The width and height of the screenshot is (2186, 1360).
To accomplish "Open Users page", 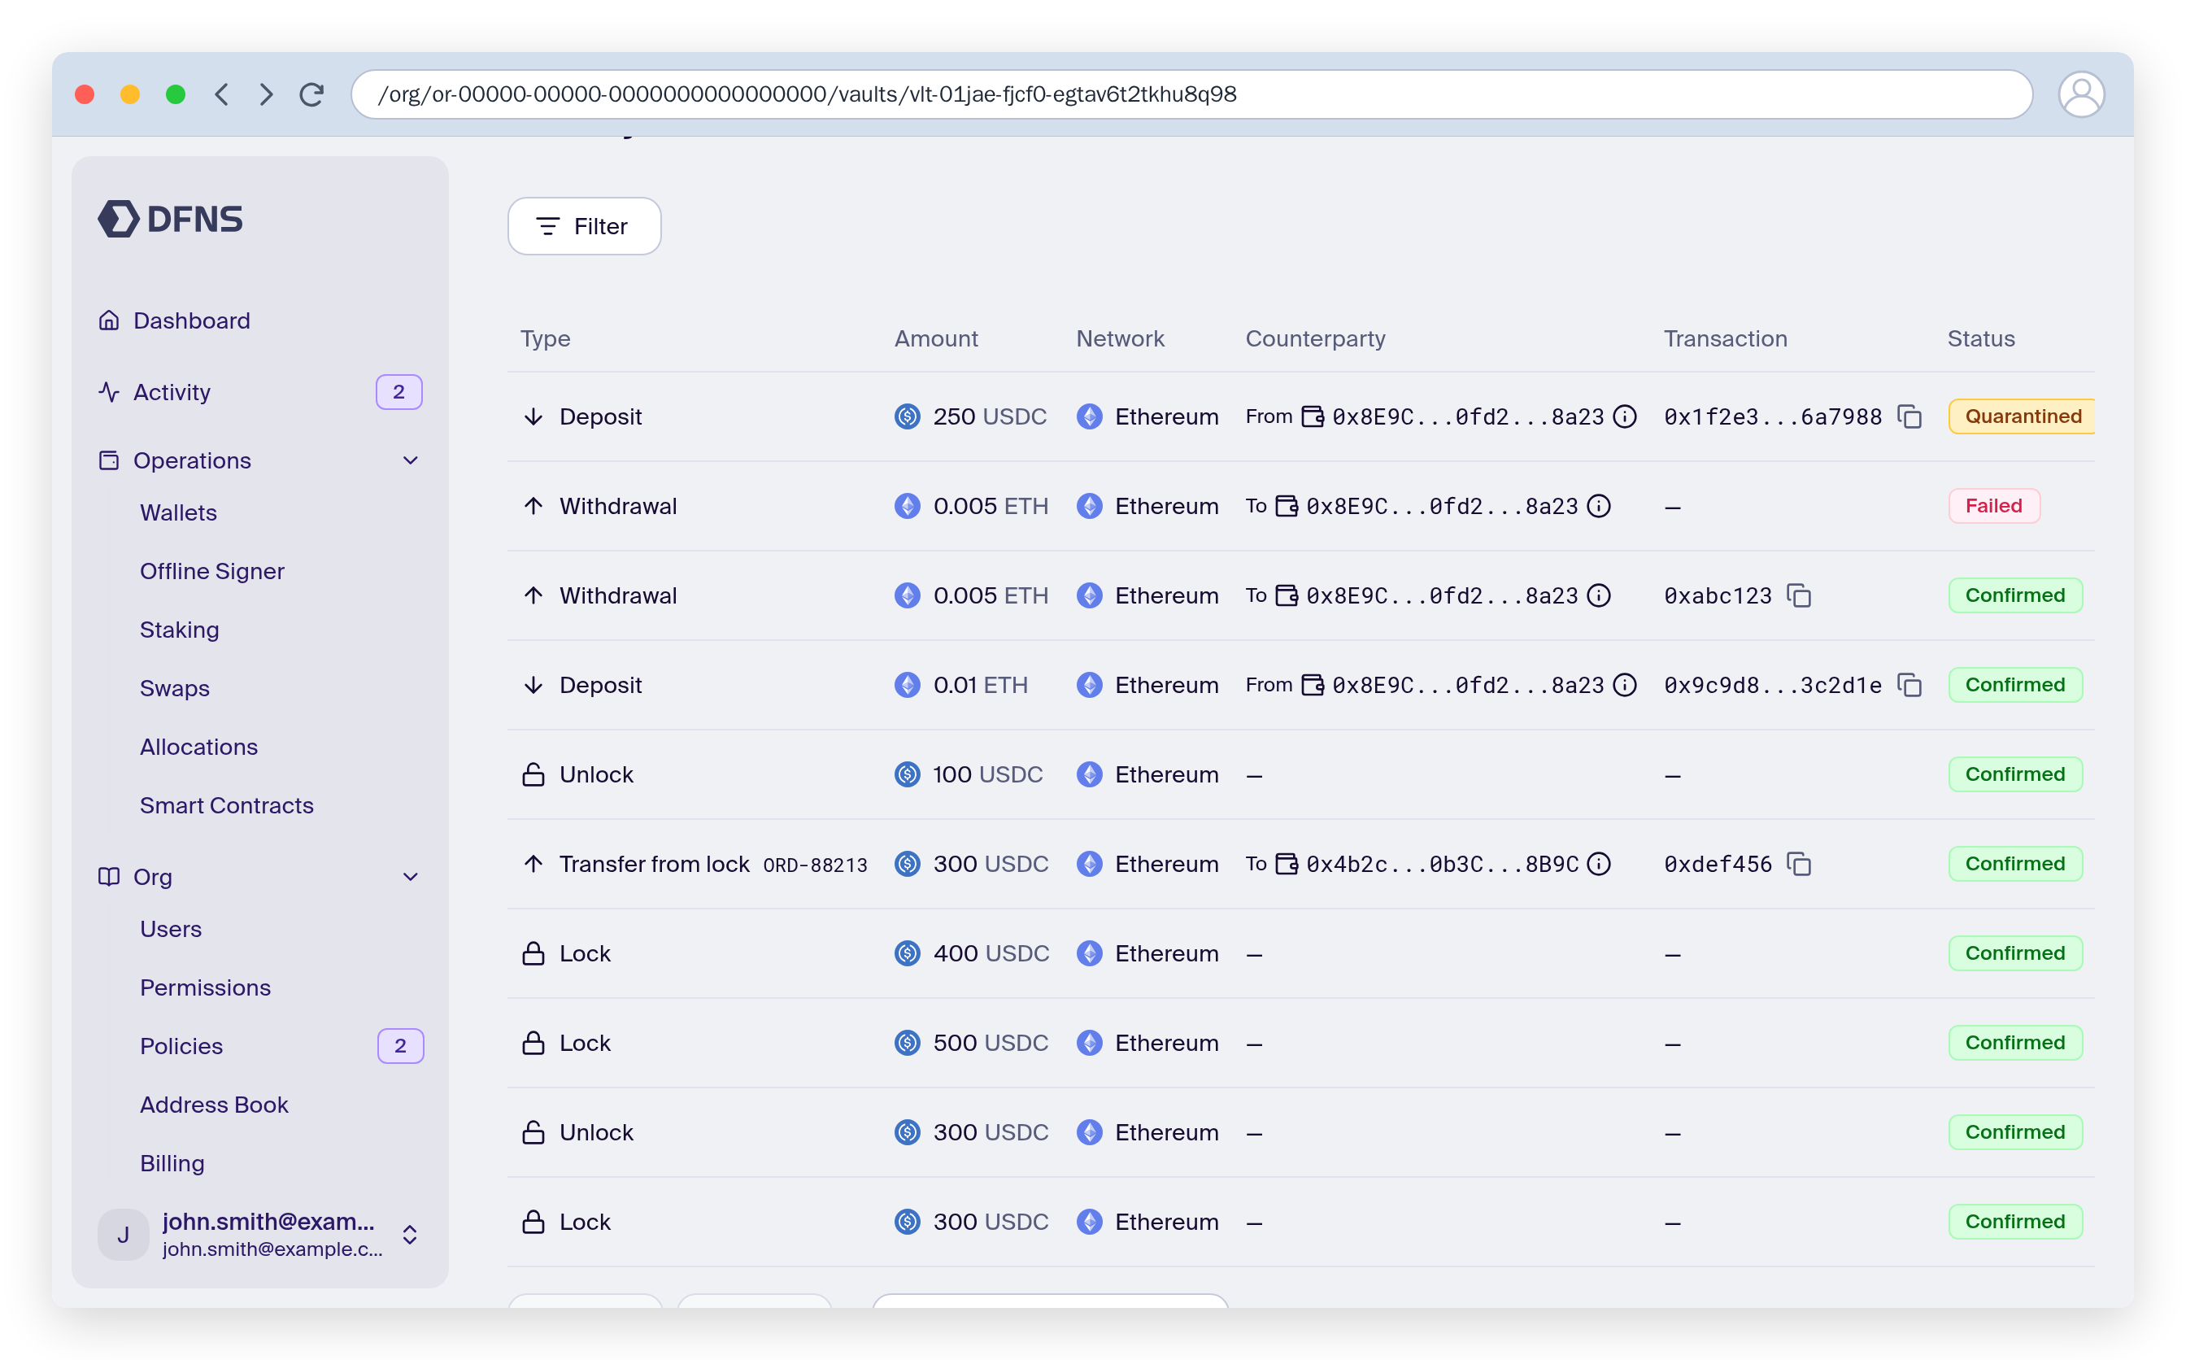I will [171, 929].
